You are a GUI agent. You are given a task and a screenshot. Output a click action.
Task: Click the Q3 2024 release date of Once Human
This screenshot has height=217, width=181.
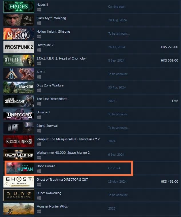[x=114, y=168]
